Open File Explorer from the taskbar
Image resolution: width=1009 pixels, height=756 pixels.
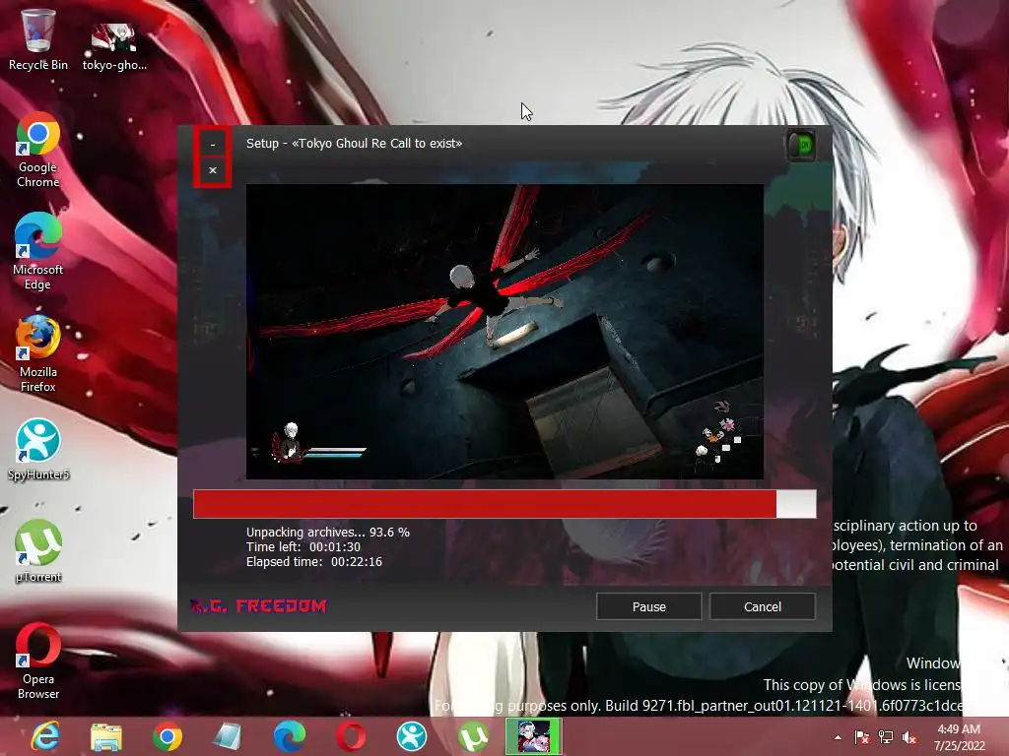coord(106,736)
